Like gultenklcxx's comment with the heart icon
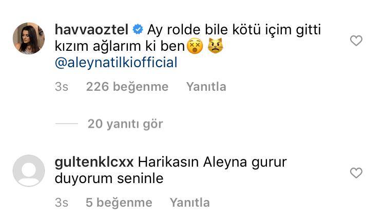The image size is (385, 220). coord(356,173)
